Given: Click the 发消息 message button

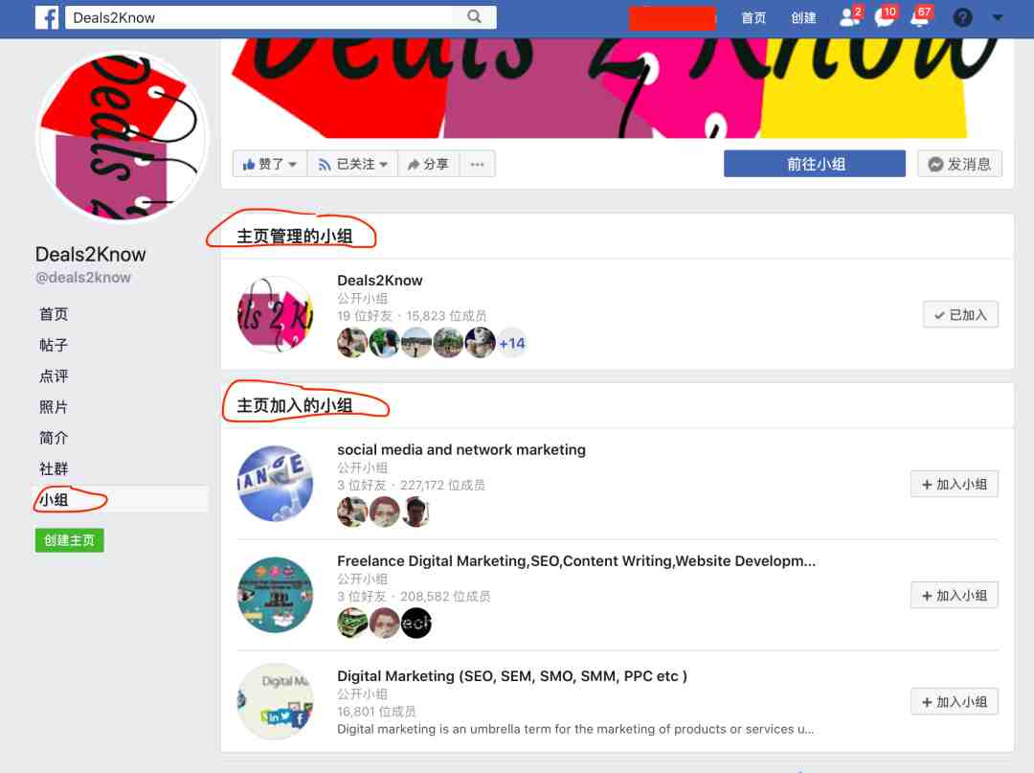Looking at the screenshot, I should pyautogui.click(x=959, y=164).
